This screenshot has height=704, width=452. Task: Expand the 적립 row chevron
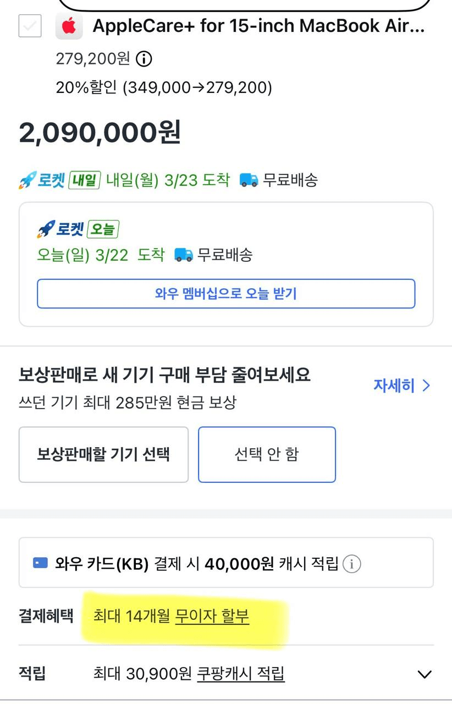pyautogui.click(x=425, y=674)
